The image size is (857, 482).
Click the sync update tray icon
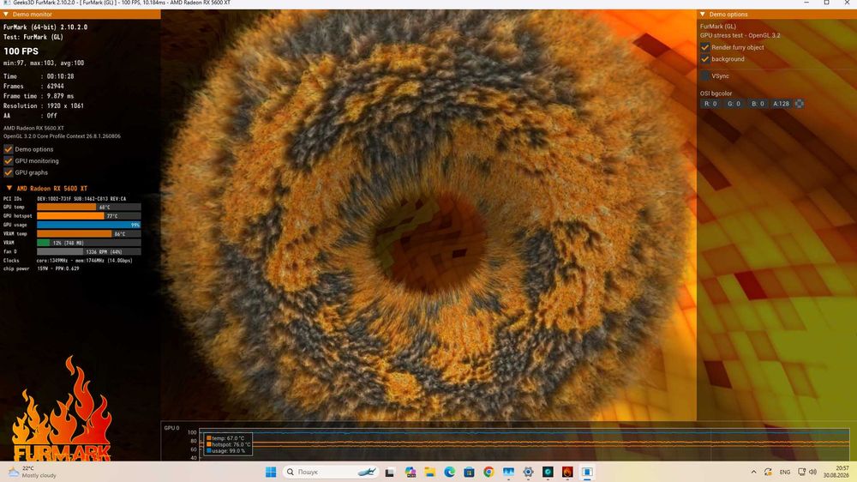[768, 472]
